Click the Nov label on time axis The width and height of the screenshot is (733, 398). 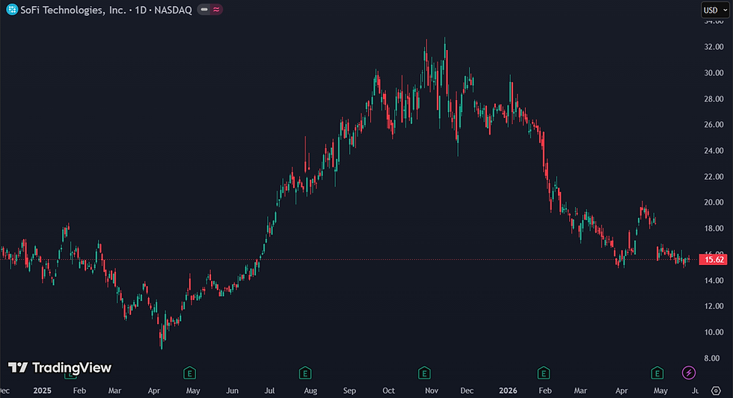(x=432, y=391)
